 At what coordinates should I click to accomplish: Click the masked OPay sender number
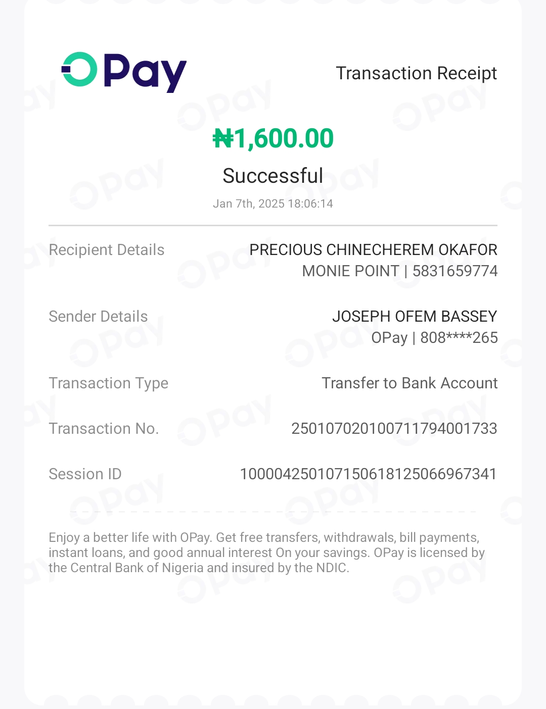[434, 338]
